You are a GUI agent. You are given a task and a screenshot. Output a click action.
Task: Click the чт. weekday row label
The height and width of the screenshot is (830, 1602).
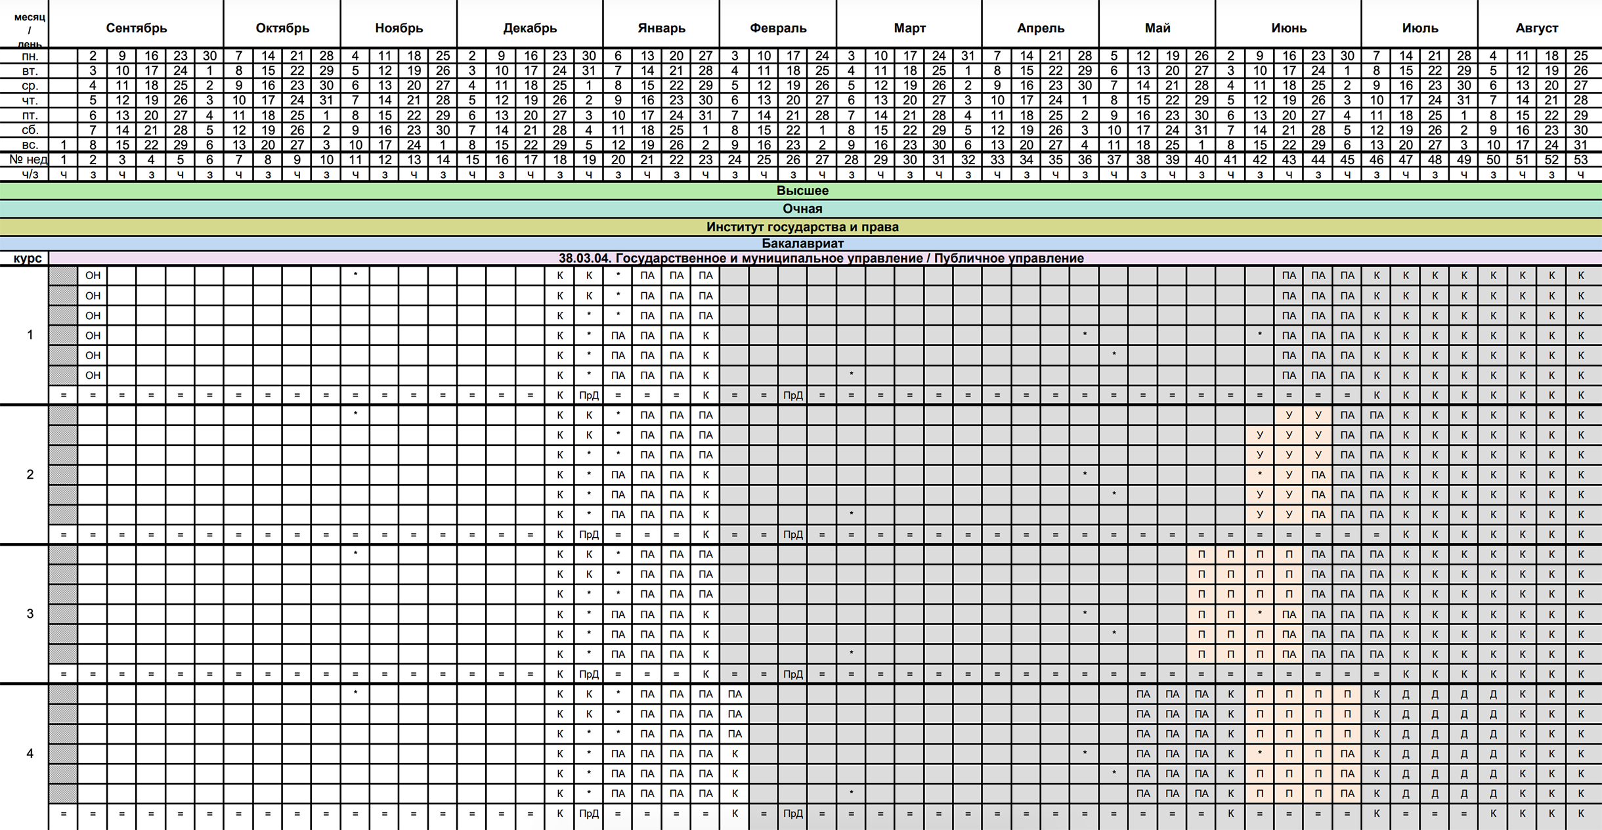point(24,100)
